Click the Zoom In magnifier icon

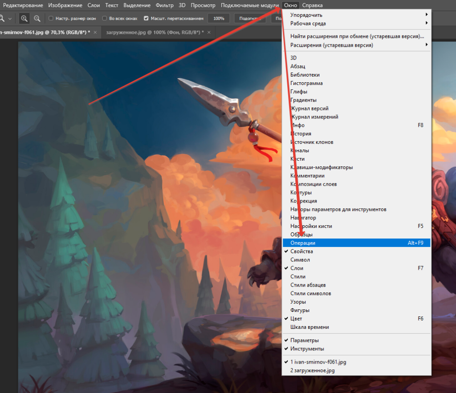pos(24,18)
